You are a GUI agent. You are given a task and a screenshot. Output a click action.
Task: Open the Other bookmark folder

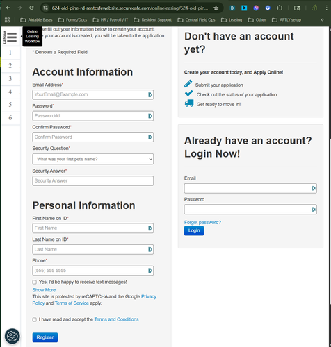pyautogui.click(x=257, y=20)
